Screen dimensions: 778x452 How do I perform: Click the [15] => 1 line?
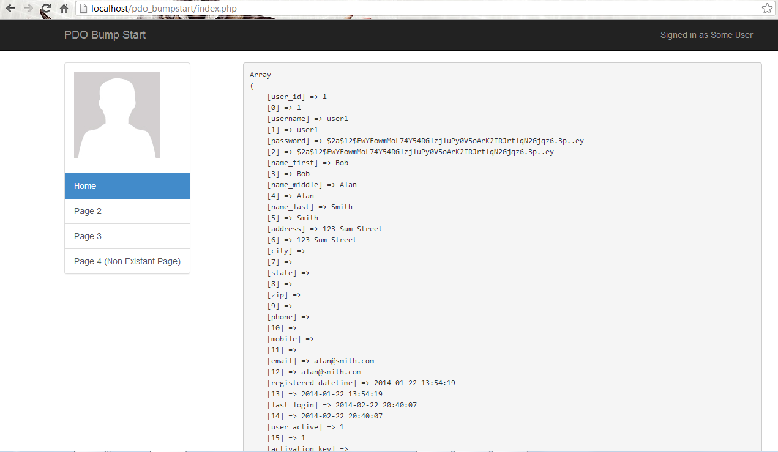(x=286, y=438)
